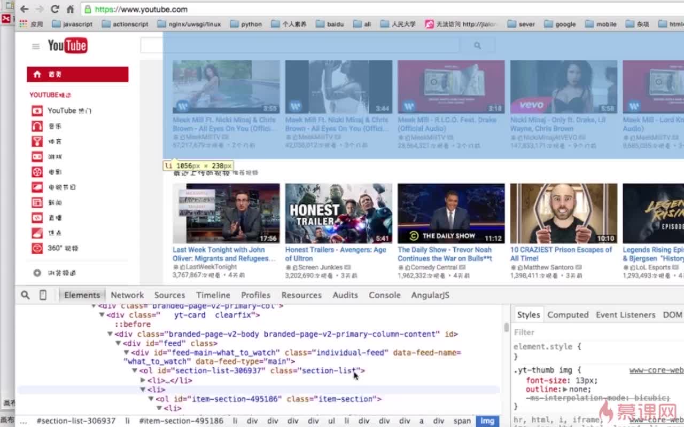The width and height of the screenshot is (684, 427).
Task: Open Honest Trailers Avengers title link
Action: tap(336, 254)
